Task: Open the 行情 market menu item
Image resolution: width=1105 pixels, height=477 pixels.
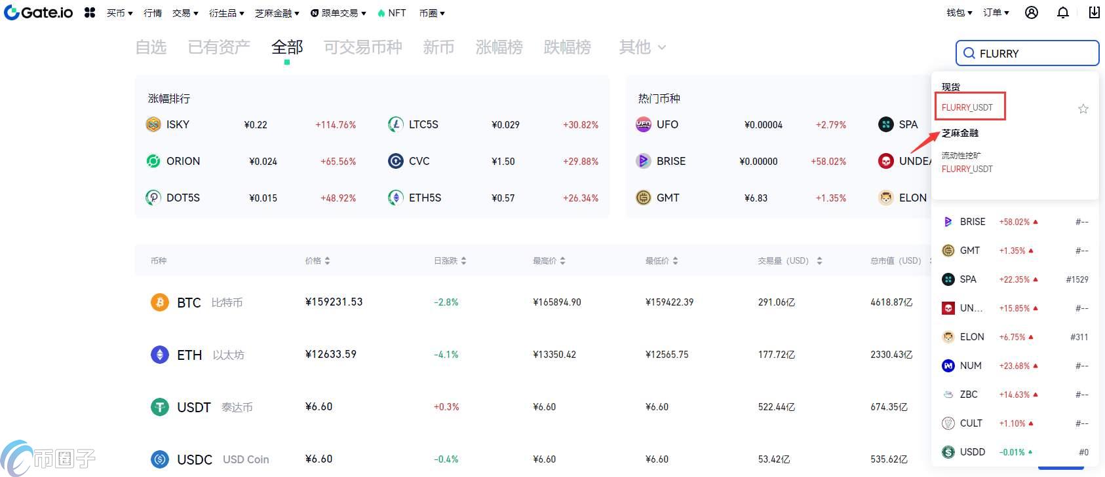Action: (153, 13)
